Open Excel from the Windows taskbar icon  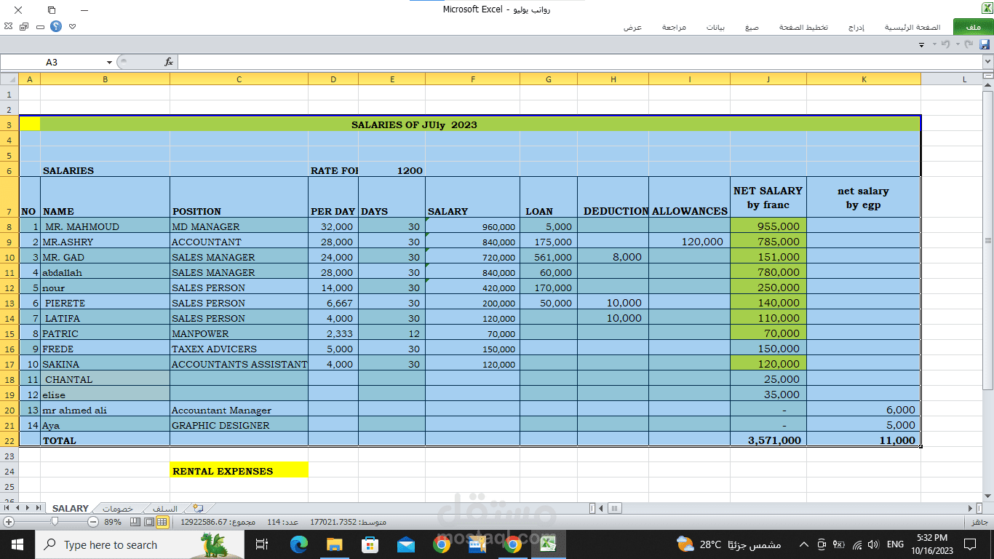coord(548,544)
